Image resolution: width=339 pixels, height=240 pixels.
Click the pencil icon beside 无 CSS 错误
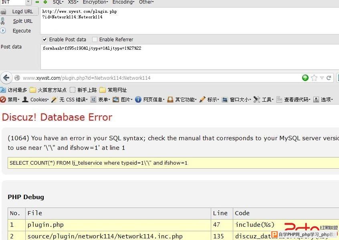tap(54, 99)
